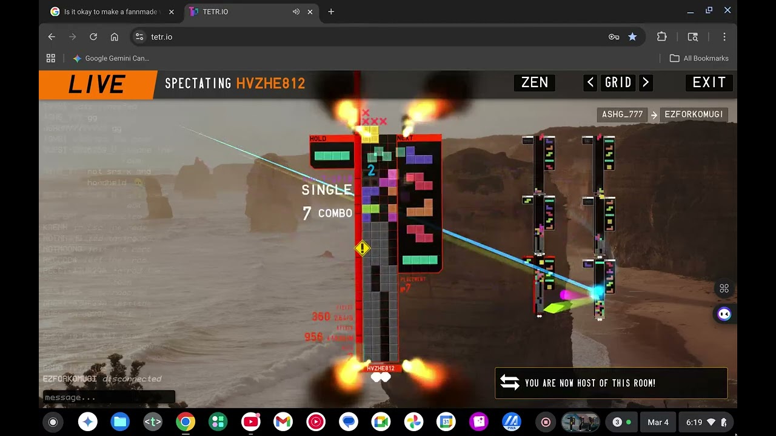Select the ASHG_777 target label
776x436 pixels.
pos(622,114)
